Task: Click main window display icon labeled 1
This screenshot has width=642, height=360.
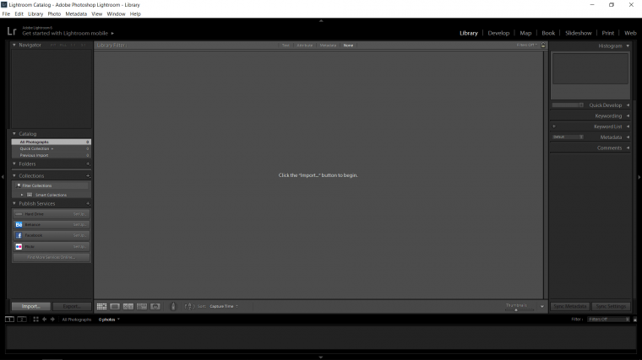Action: click(9, 320)
